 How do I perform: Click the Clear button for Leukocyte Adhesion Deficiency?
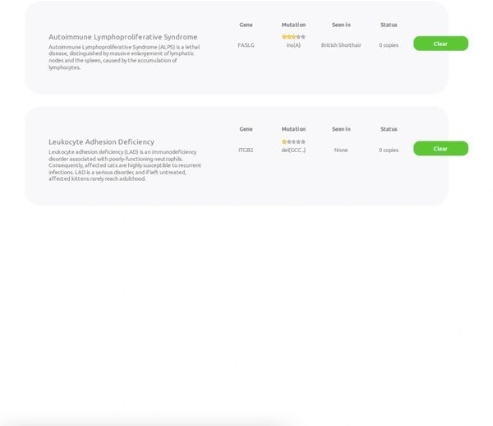coord(440,148)
